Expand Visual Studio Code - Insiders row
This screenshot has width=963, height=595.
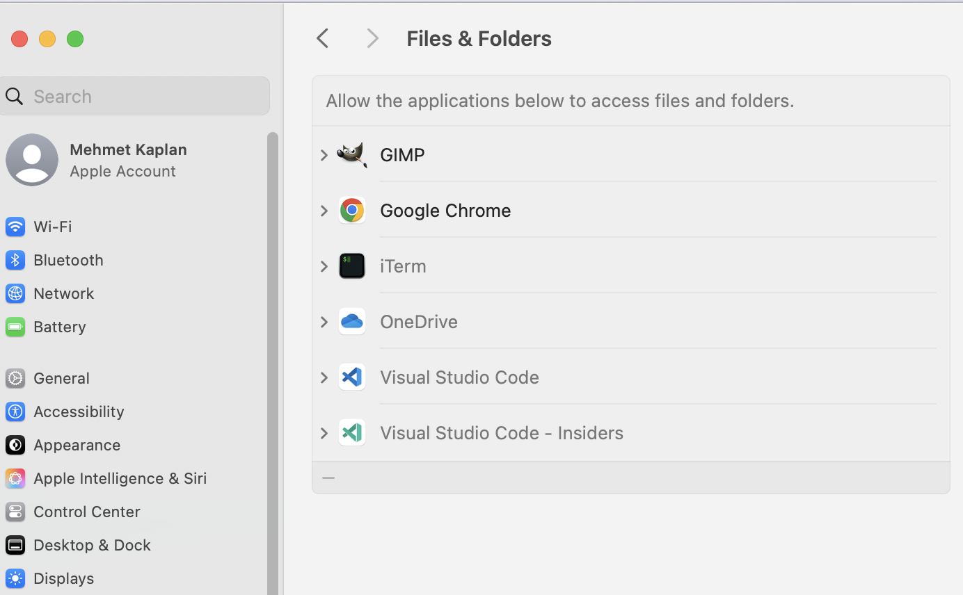324,433
